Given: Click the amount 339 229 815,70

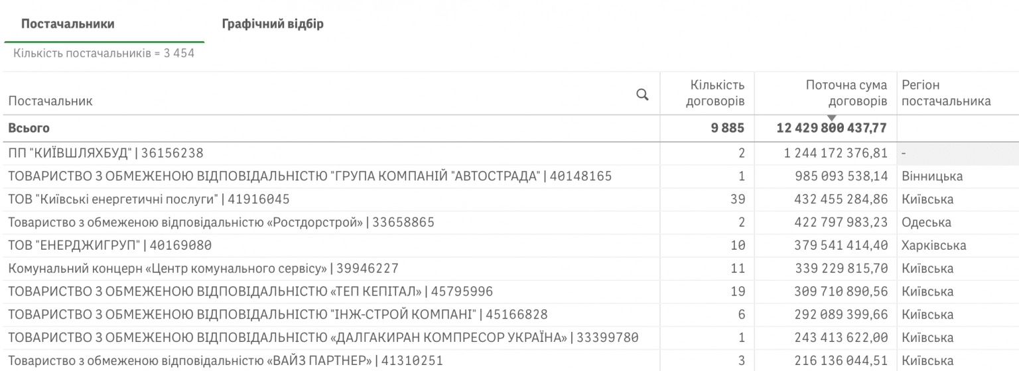Looking at the screenshot, I should (x=841, y=269).
